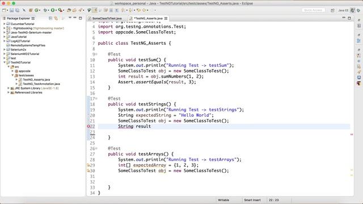Collapse the testclasses package

pos(12,75)
